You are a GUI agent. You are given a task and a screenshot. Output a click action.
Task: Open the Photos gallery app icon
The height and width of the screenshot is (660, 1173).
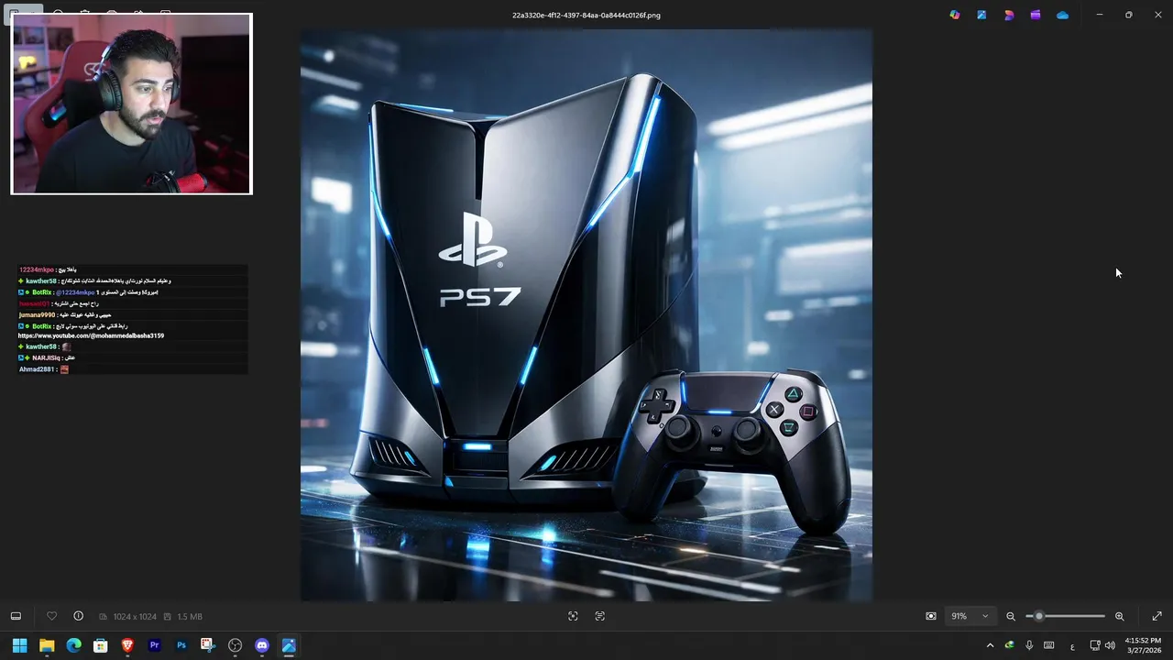[981, 15]
